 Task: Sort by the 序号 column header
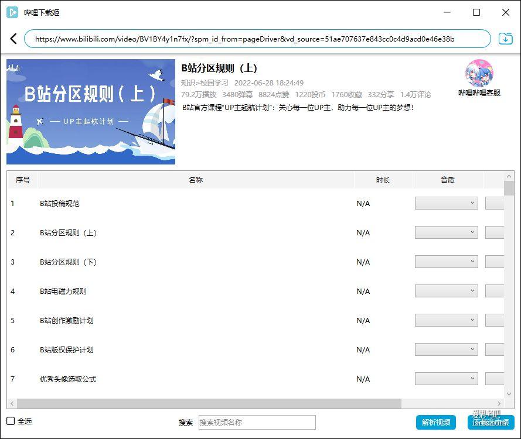click(23, 180)
